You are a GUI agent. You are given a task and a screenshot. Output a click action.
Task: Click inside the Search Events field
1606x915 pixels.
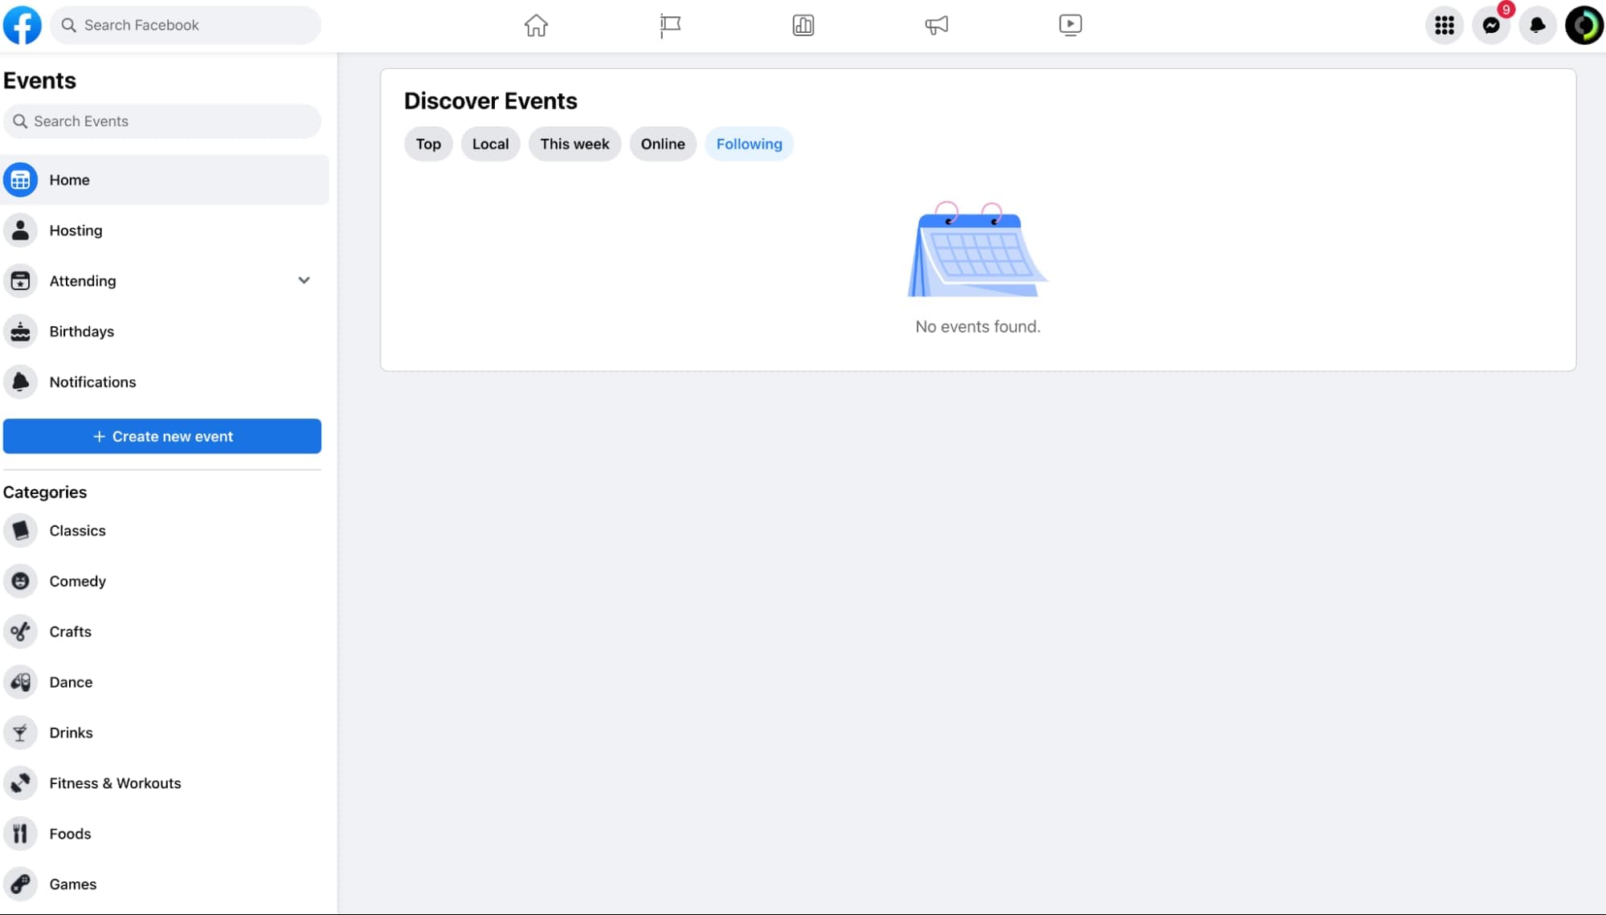point(161,121)
